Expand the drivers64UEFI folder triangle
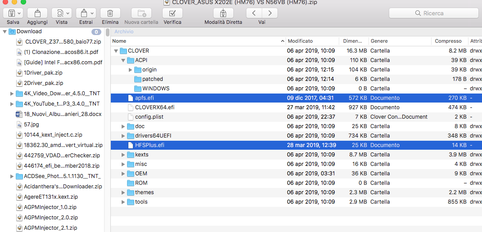The width and height of the screenshot is (482, 232). click(123, 136)
